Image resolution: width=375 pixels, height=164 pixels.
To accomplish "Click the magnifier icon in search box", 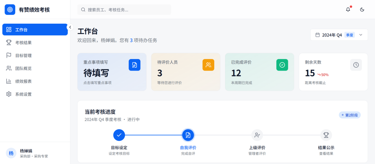I will pos(83,10).
